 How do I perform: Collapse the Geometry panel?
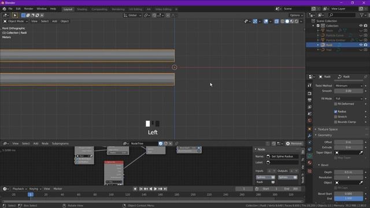pyautogui.click(x=324, y=135)
